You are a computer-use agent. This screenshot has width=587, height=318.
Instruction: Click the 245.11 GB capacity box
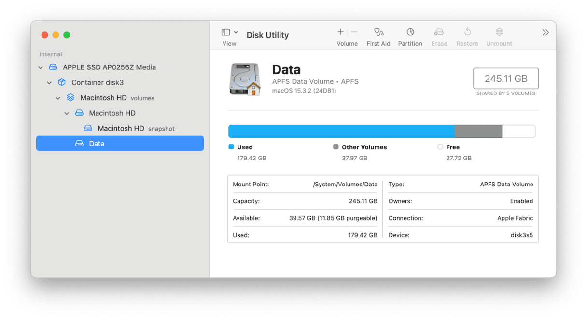505,79
